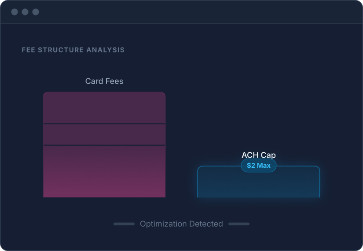Click the third window control dot
The height and width of the screenshot is (251, 363).
coord(36,12)
